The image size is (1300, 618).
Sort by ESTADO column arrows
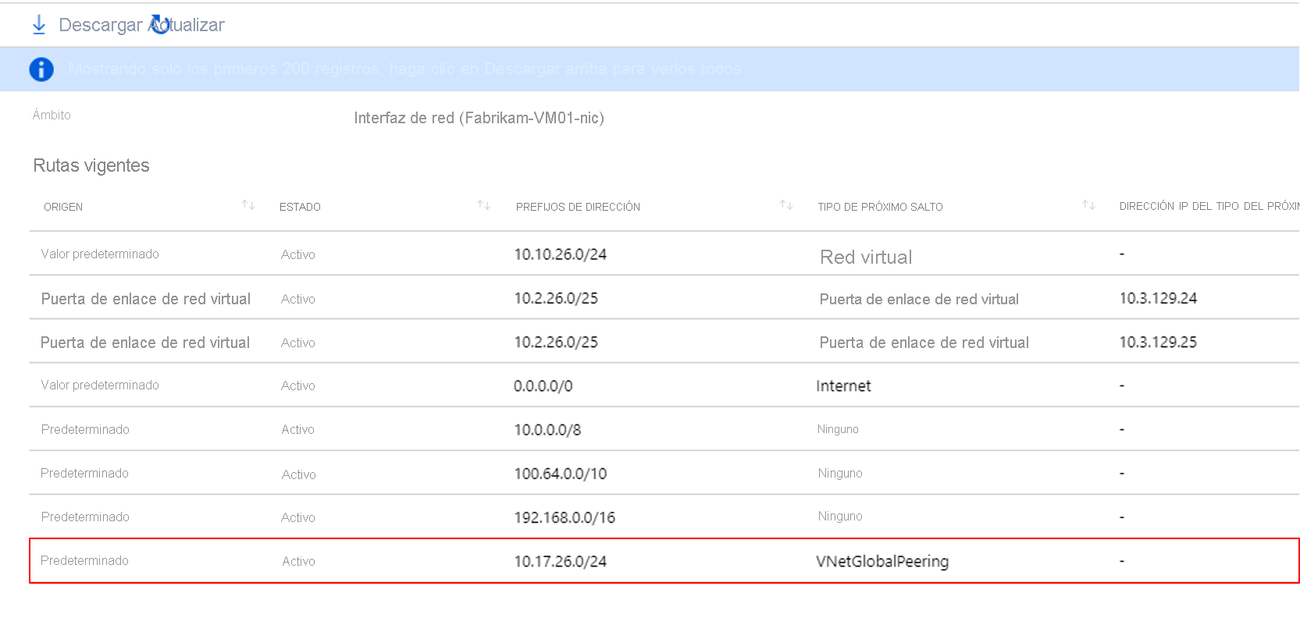click(x=484, y=205)
